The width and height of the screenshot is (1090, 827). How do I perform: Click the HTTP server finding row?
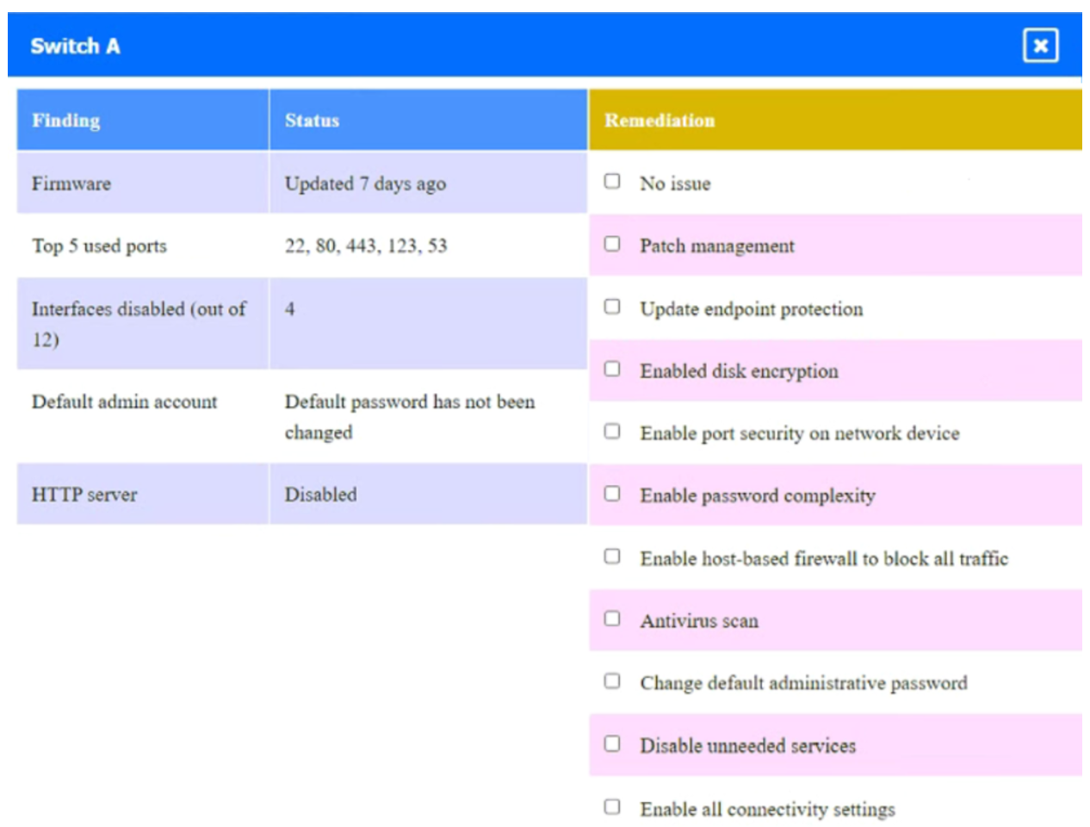pyautogui.click(x=84, y=495)
